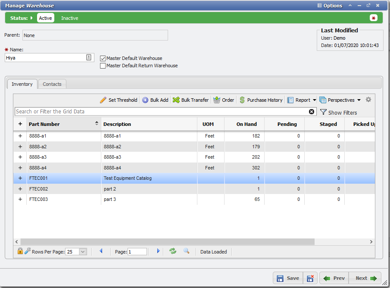
Task: Open the Options menu
Action: tap(329, 6)
